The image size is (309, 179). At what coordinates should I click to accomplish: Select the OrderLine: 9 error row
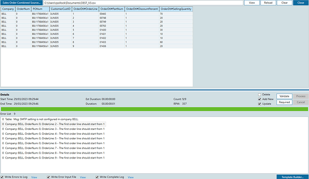point(53,158)
